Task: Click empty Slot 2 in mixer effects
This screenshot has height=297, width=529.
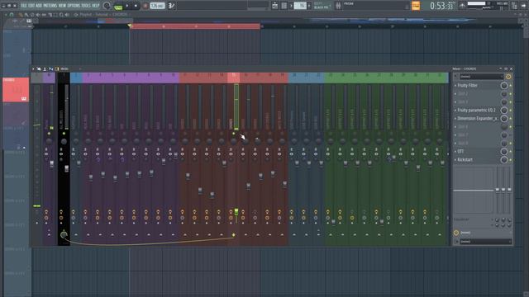Action: [463, 93]
